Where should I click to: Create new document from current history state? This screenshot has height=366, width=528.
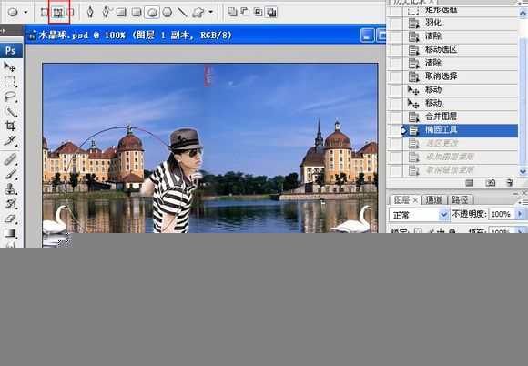tap(470, 183)
